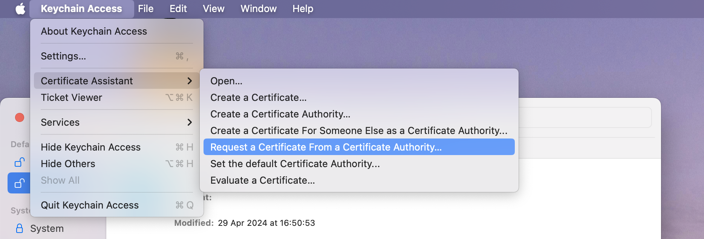Click the unlocked keychain icon above the selected one
Viewport: 704px width, 239px height.
coord(20,162)
